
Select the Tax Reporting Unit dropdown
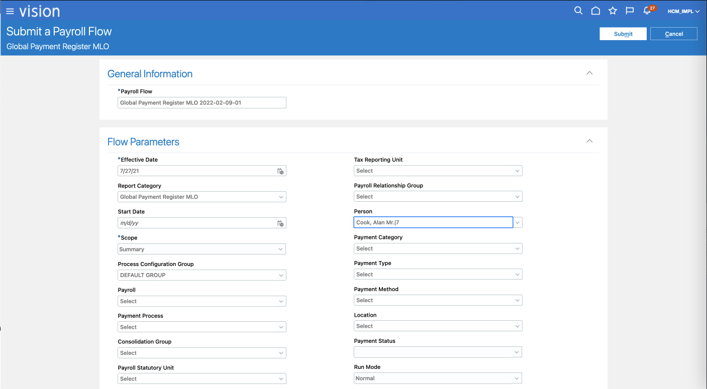click(x=438, y=171)
